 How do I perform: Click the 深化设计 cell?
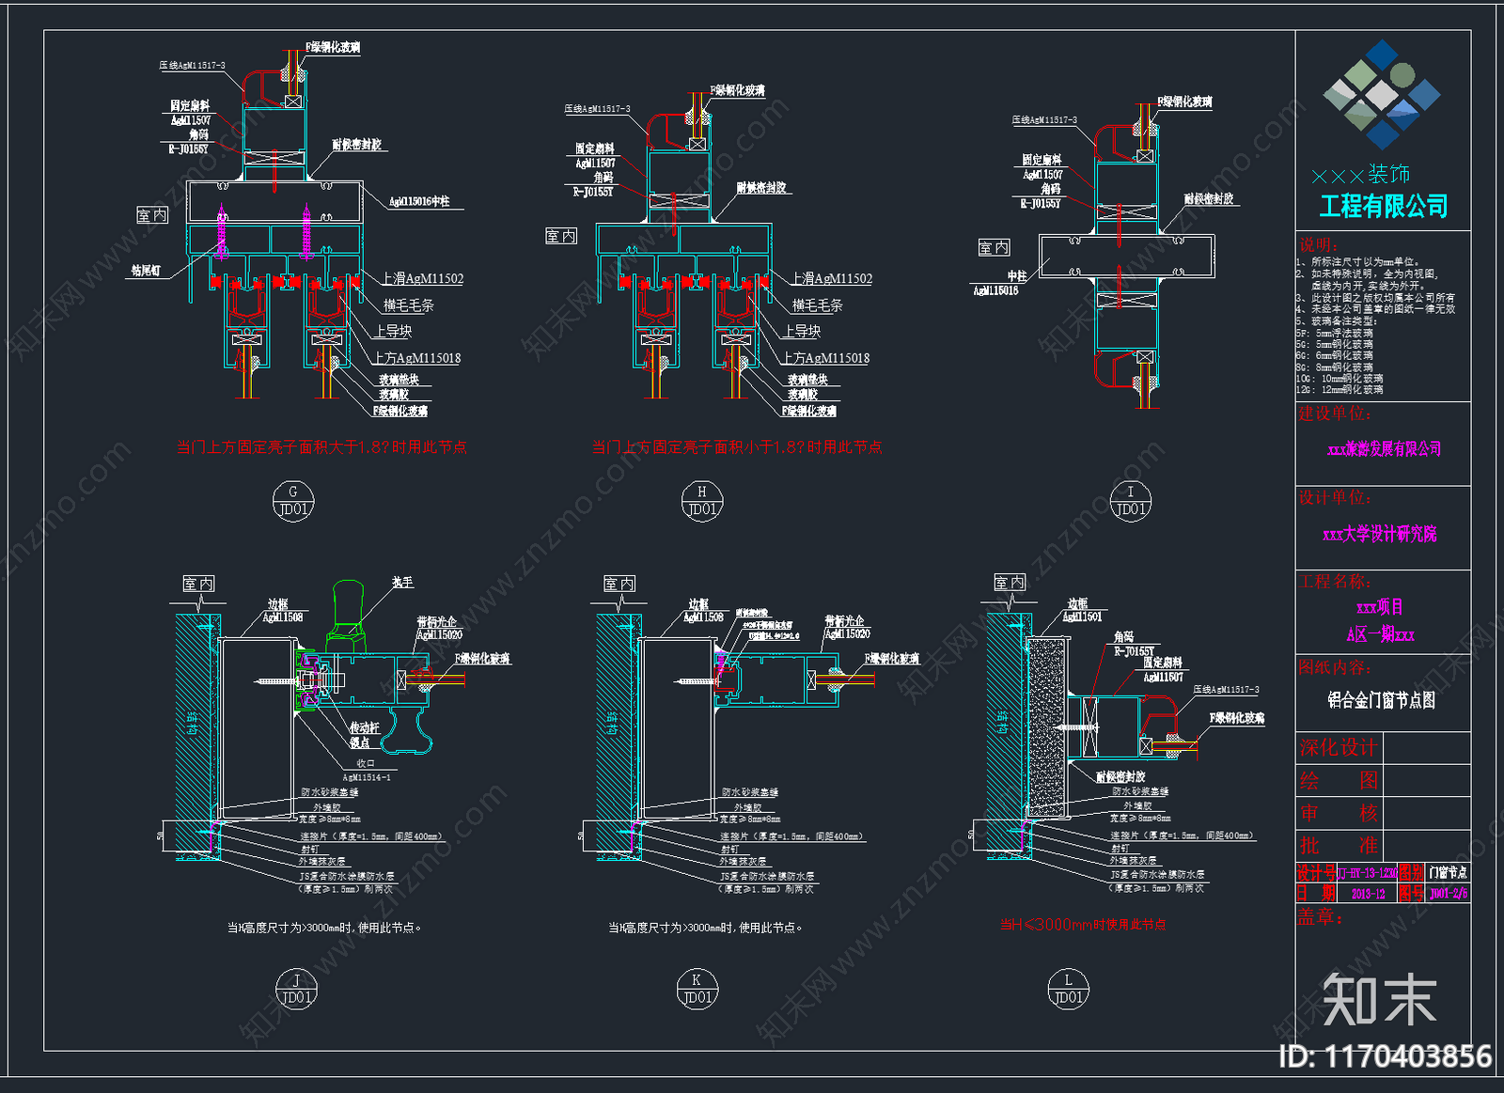(x=1339, y=748)
